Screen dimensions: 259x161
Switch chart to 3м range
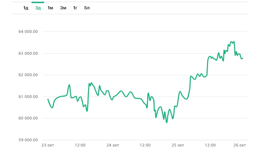click(x=63, y=8)
